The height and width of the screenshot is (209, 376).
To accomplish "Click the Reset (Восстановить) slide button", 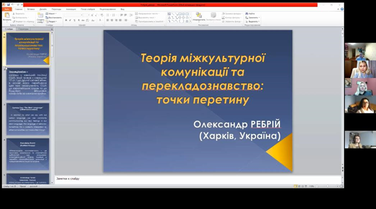I will coord(54,18).
